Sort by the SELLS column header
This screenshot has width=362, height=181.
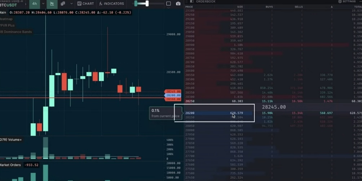pos(299,7)
